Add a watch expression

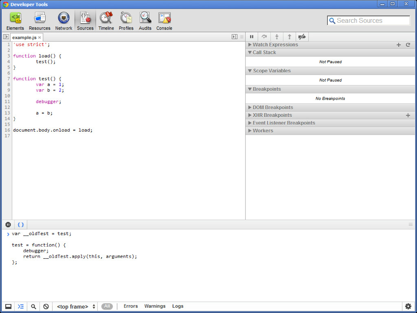pos(398,45)
